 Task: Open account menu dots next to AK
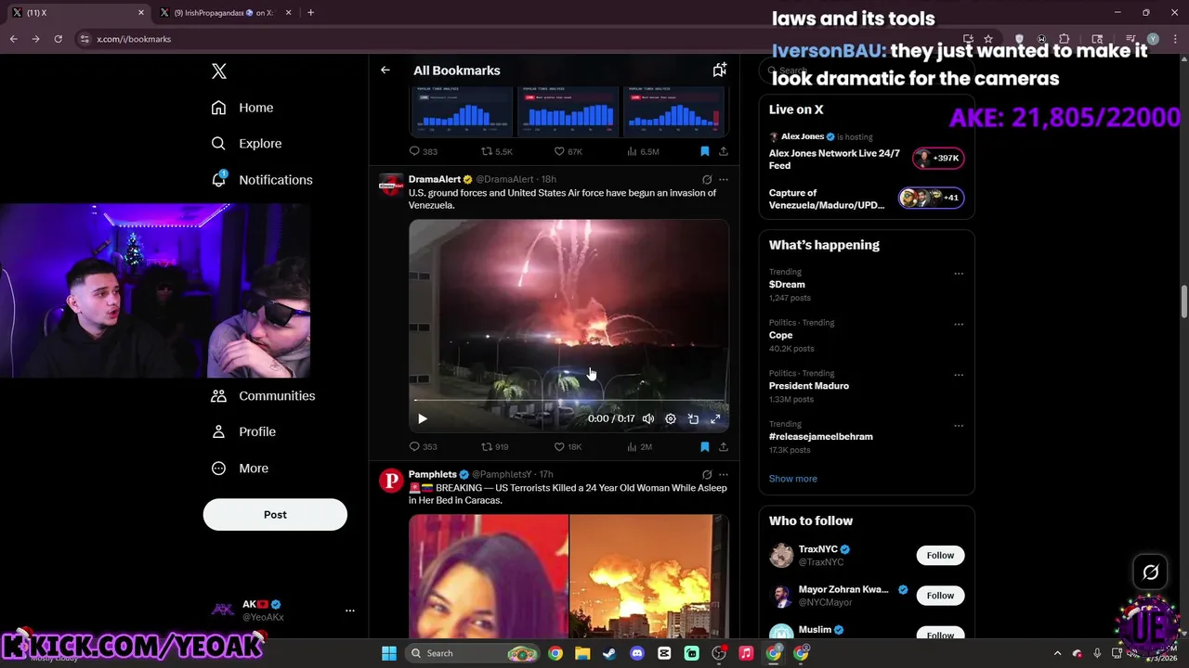pyautogui.click(x=349, y=611)
